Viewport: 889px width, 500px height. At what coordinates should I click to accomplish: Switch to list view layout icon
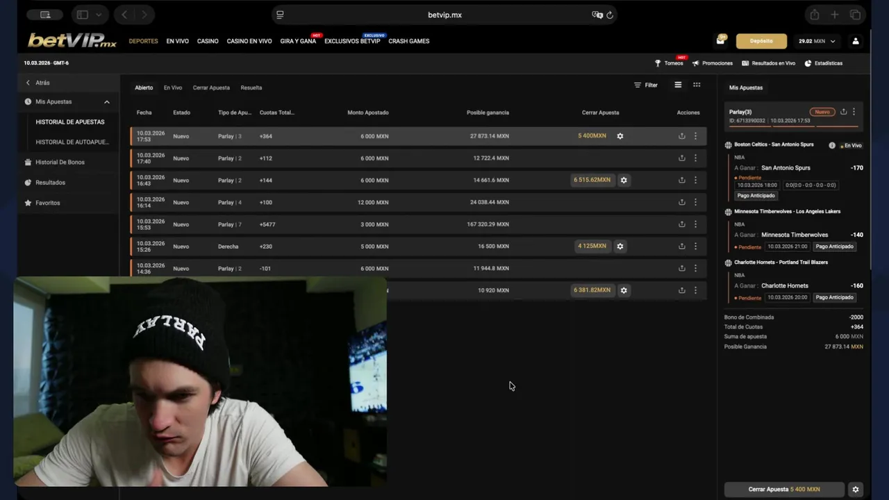click(x=678, y=85)
